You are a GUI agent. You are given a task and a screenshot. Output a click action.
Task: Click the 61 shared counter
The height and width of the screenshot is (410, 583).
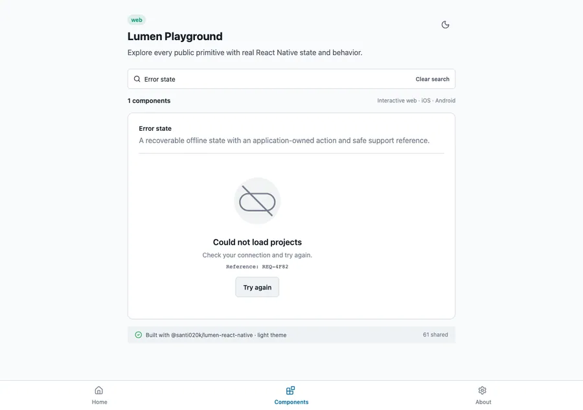pyautogui.click(x=435, y=335)
